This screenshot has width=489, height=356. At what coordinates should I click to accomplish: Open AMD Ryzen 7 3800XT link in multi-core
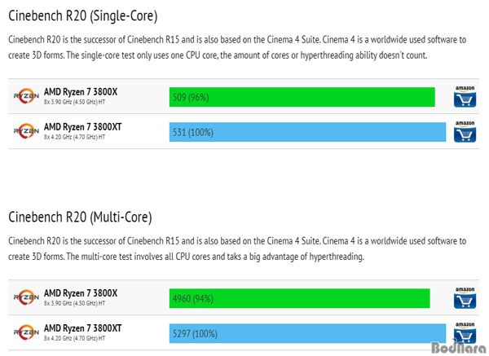82,328
